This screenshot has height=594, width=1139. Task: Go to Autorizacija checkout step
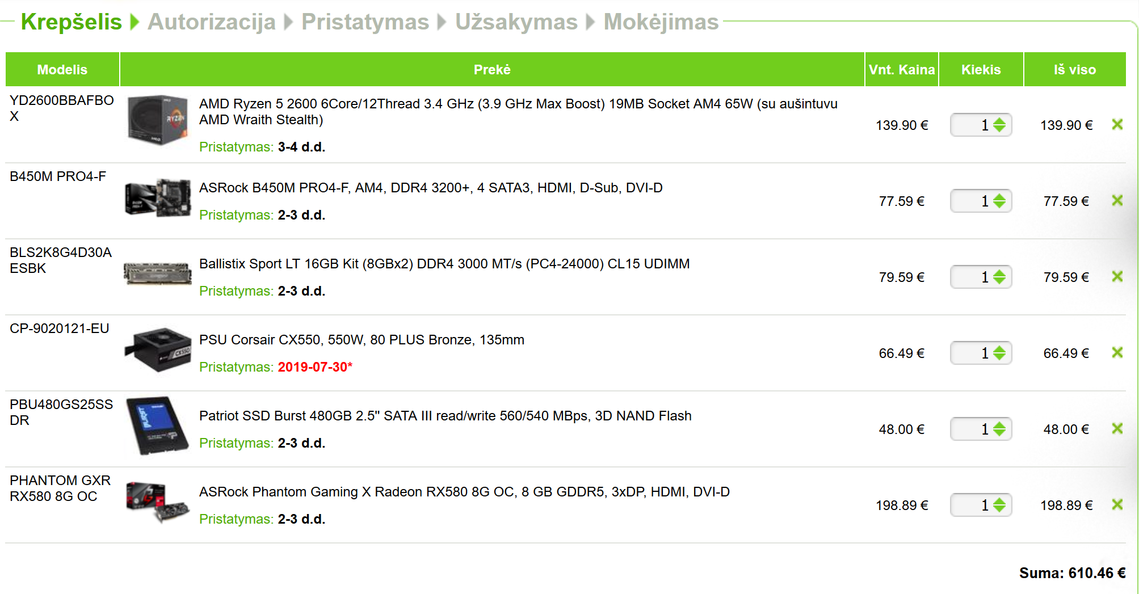coord(211,22)
